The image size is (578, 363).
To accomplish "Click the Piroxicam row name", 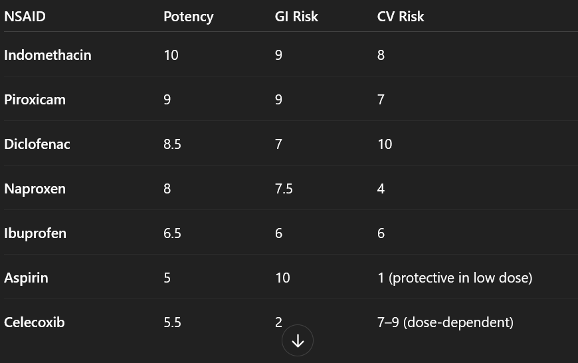I will pyautogui.click(x=35, y=100).
